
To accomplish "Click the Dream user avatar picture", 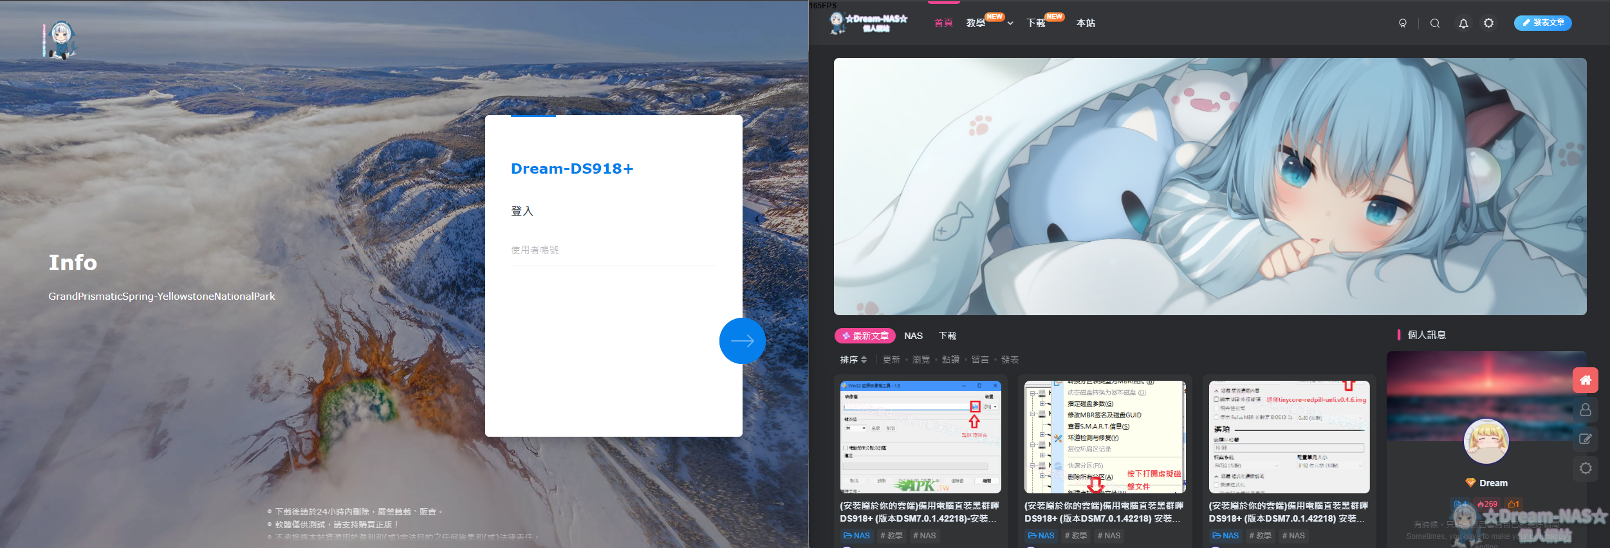I will 1486,441.
